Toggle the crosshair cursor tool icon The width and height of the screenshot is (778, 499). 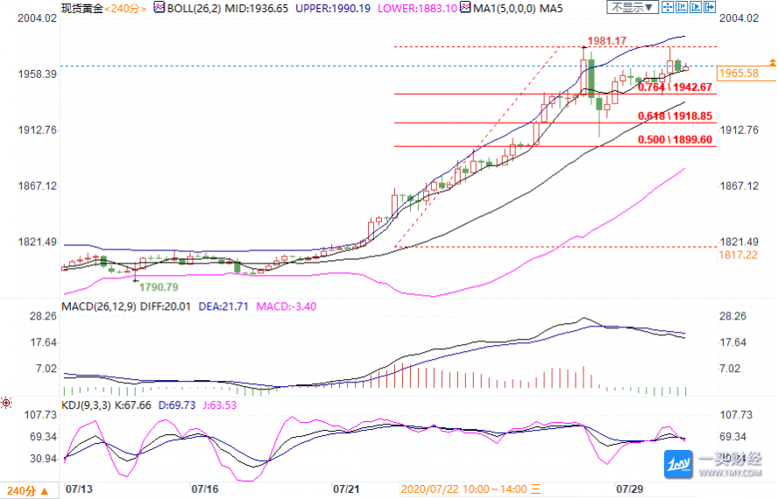pos(668,7)
